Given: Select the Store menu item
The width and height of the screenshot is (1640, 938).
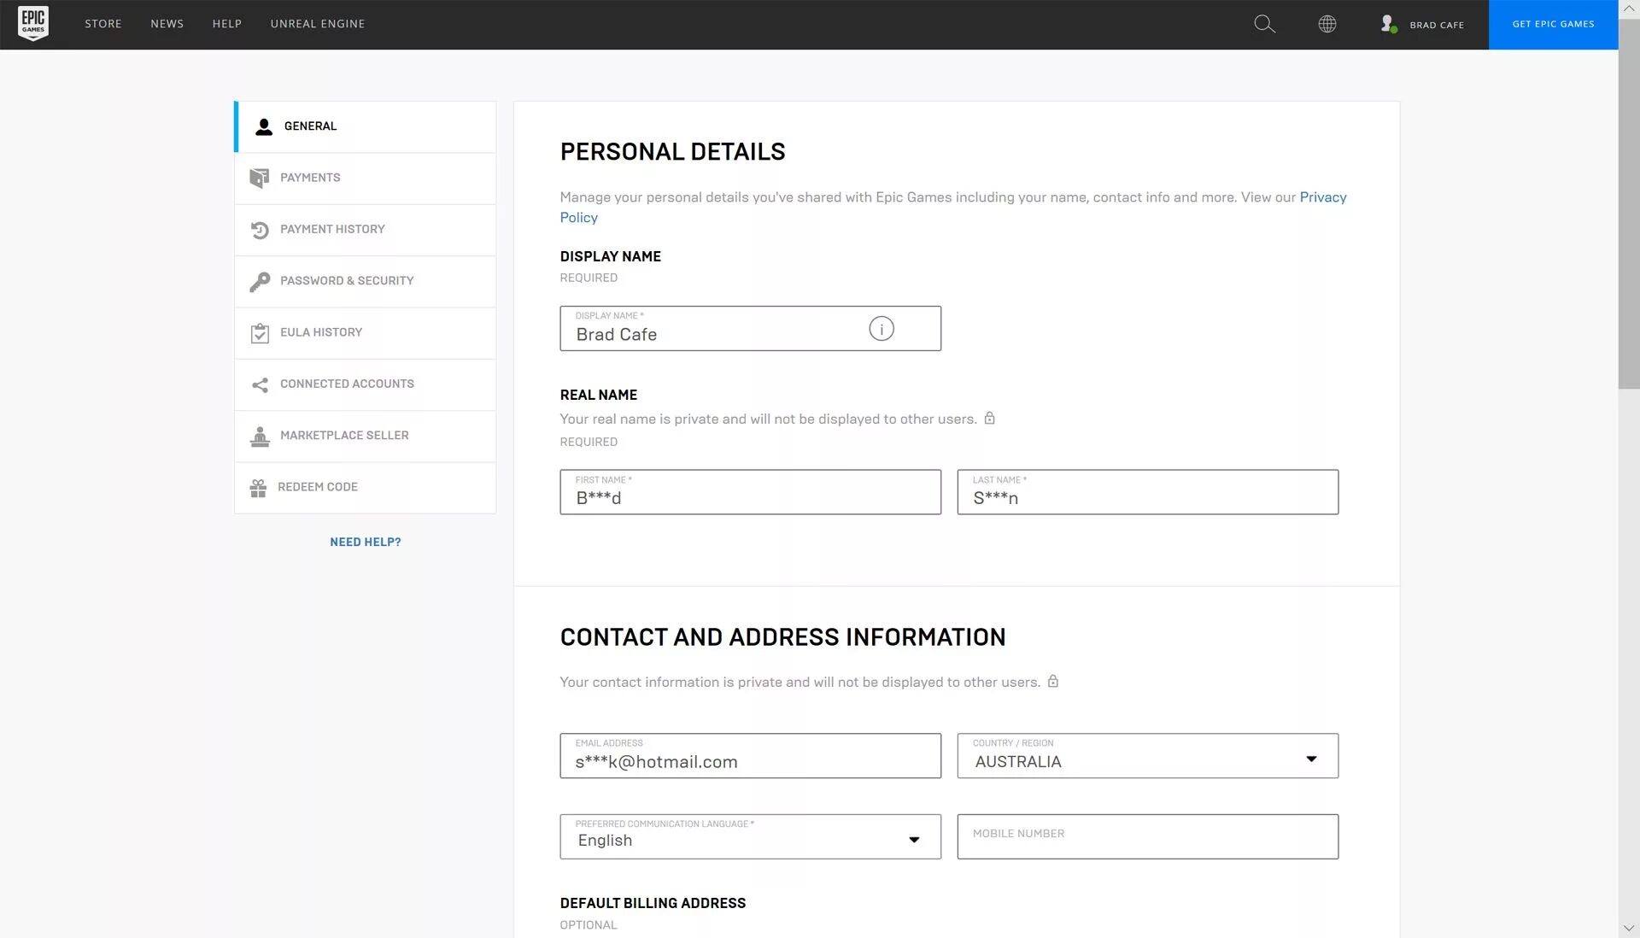Looking at the screenshot, I should (x=102, y=24).
